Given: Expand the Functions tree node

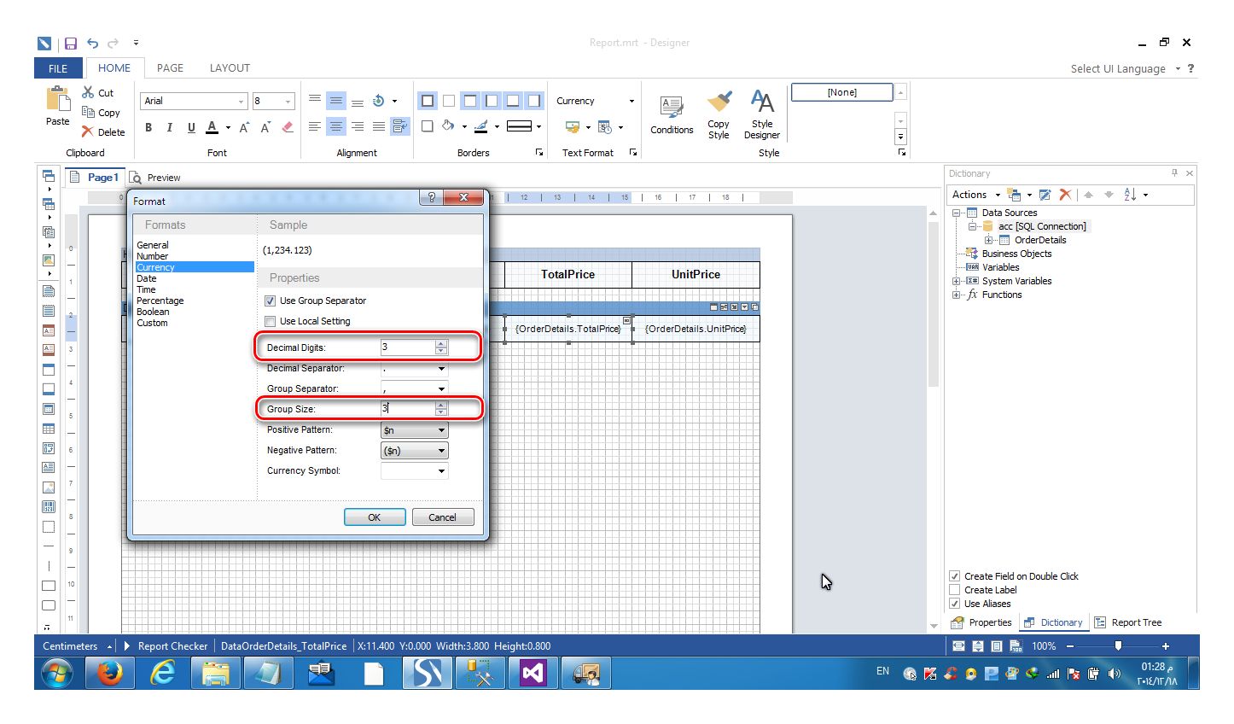Looking at the screenshot, I should tap(957, 295).
